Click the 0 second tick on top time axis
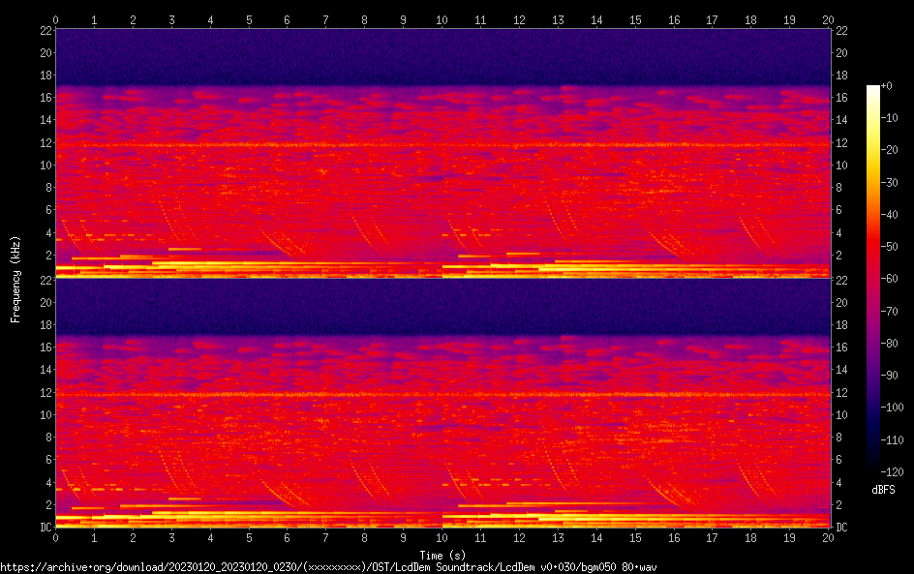Image resolution: width=914 pixels, height=574 pixels. click(x=56, y=18)
